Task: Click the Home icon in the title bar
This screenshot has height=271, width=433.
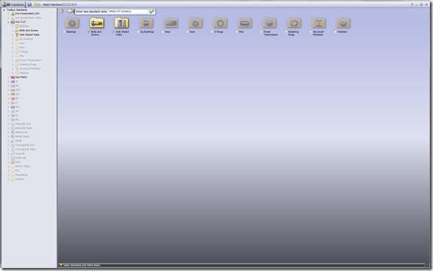Action: (35, 4)
